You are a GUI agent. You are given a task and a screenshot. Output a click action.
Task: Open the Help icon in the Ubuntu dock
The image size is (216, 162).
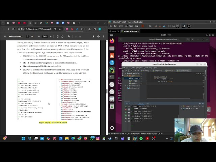[x=112, y=62]
